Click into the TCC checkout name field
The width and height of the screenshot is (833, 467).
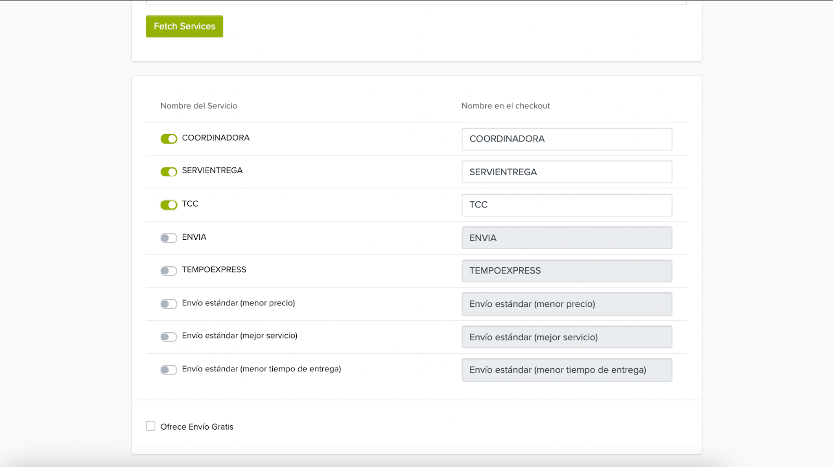point(566,205)
